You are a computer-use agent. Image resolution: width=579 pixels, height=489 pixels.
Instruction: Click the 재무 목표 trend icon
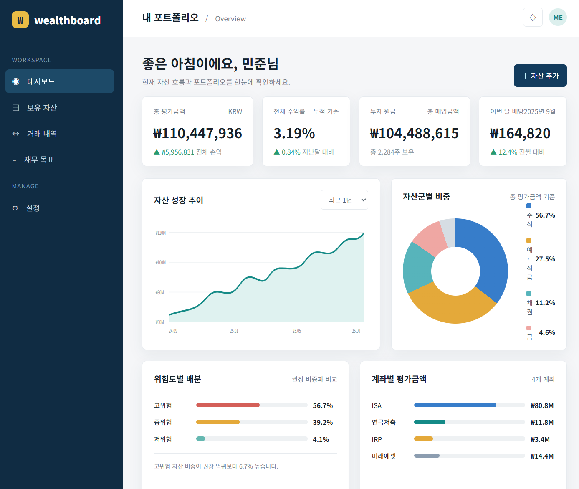click(14, 160)
